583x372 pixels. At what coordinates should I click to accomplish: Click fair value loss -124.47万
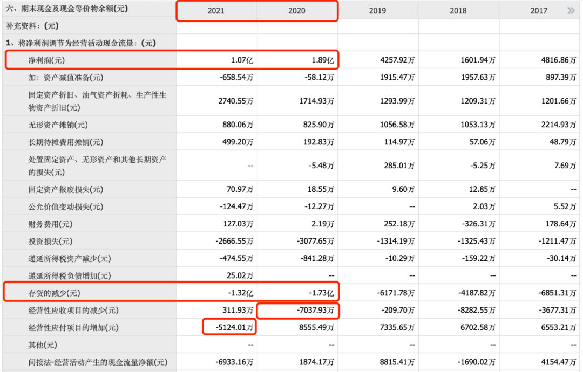[236, 207]
